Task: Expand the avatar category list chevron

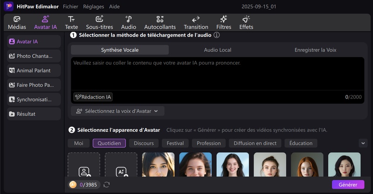Action: (x=363, y=143)
